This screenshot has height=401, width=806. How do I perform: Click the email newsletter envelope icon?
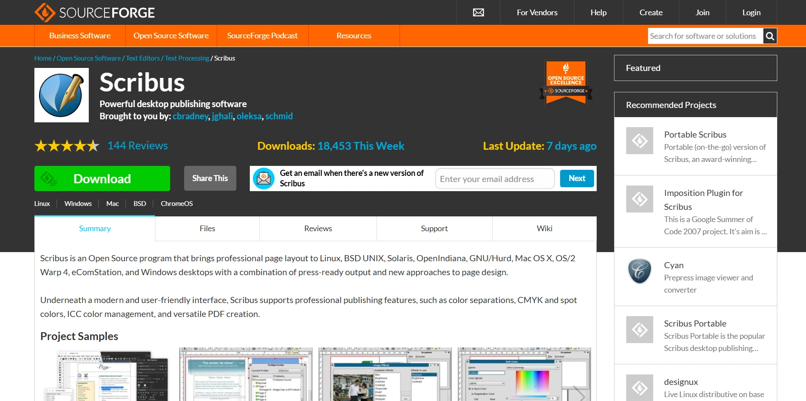(x=264, y=179)
